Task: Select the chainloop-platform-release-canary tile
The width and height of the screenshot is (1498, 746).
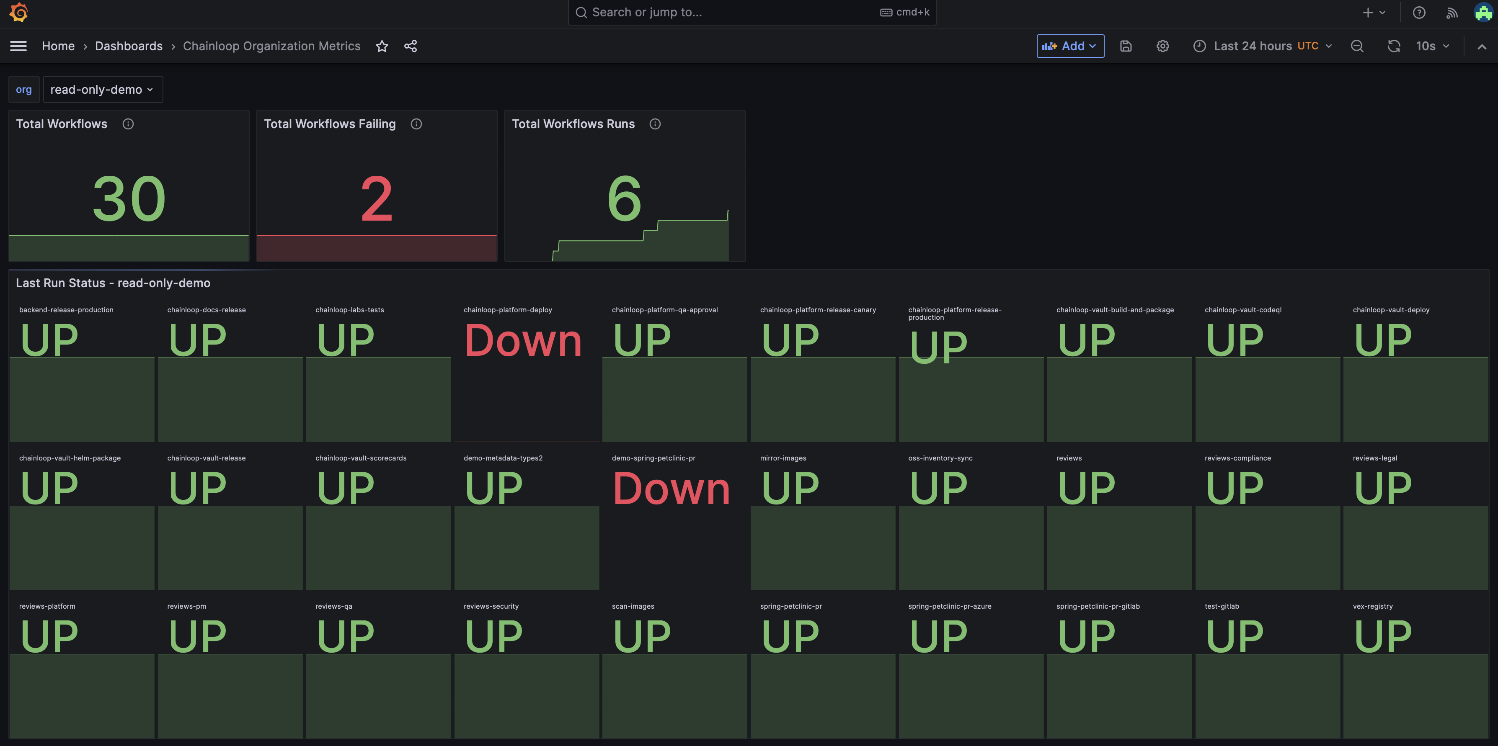Action: click(823, 372)
